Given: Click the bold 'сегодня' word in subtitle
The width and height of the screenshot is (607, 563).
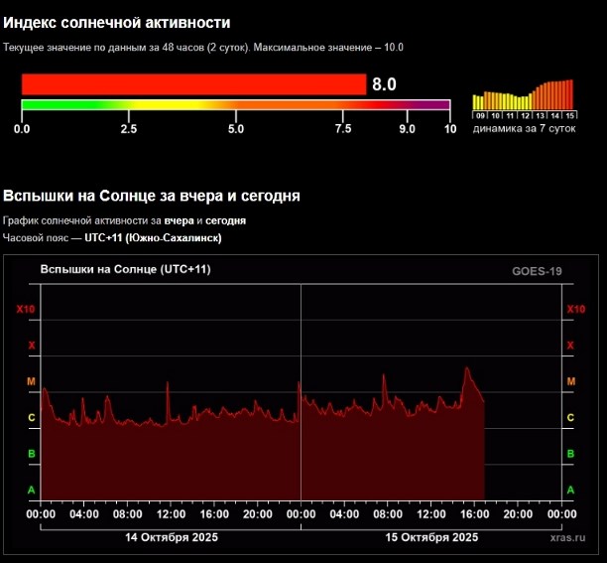Looking at the screenshot, I should 226,220.
